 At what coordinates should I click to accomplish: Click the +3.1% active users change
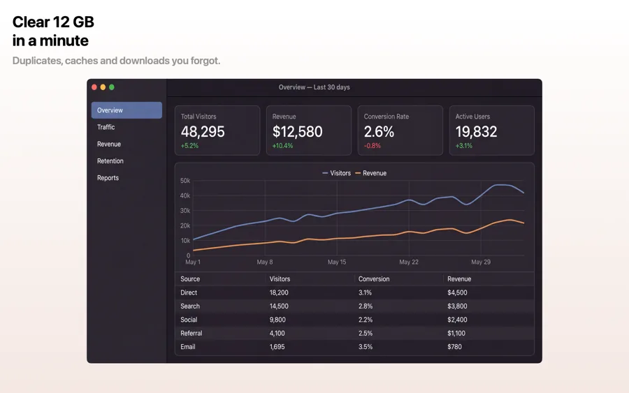(464, 146)
